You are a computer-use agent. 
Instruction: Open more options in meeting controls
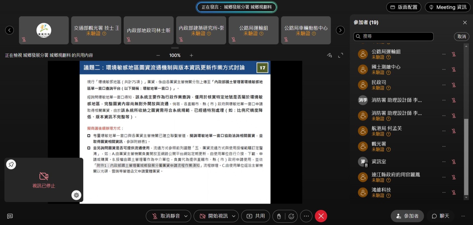click(306, 216)
